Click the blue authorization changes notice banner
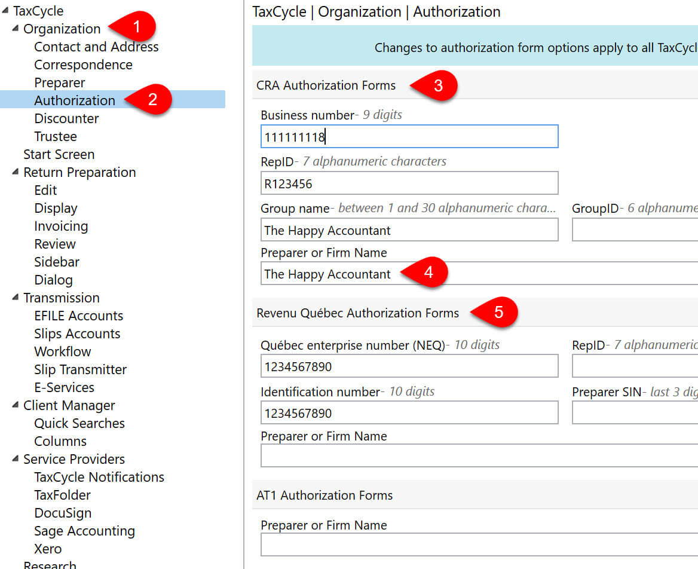 (x=475, y=46)
